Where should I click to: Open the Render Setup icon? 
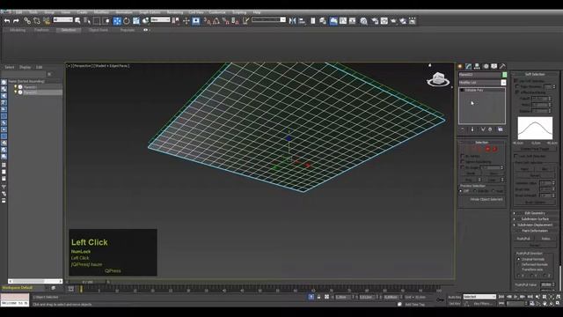click(375, 21)
